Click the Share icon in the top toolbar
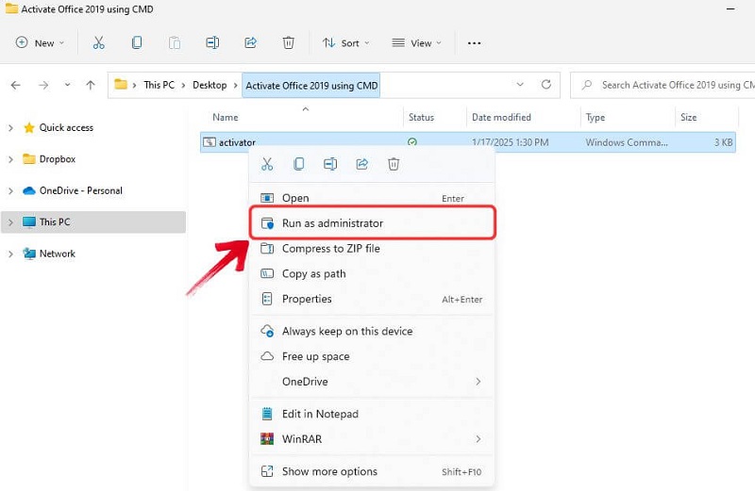The width and height of the screenshot is (755, 491). click(250, 42)
